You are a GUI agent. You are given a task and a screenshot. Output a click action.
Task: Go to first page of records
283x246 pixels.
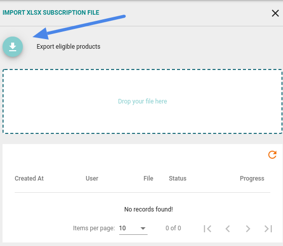coord(207,228)
